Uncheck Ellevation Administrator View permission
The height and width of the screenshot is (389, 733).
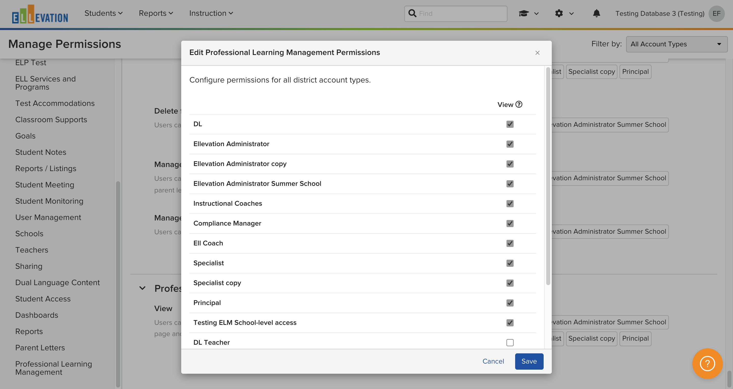[510, 144]
